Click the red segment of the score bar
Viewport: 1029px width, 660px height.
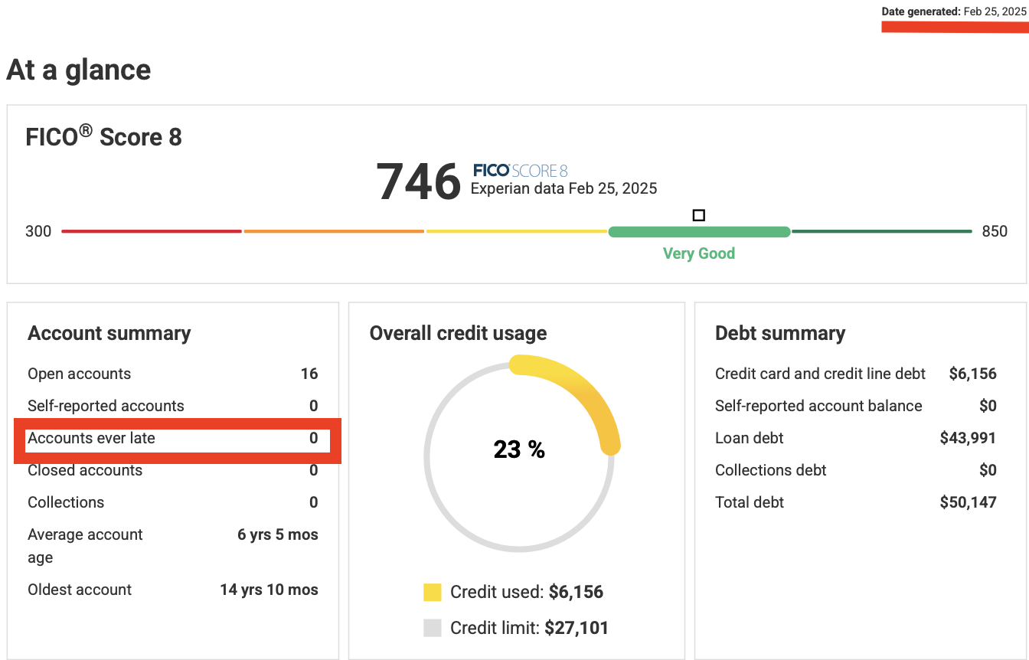click(152, 231)
